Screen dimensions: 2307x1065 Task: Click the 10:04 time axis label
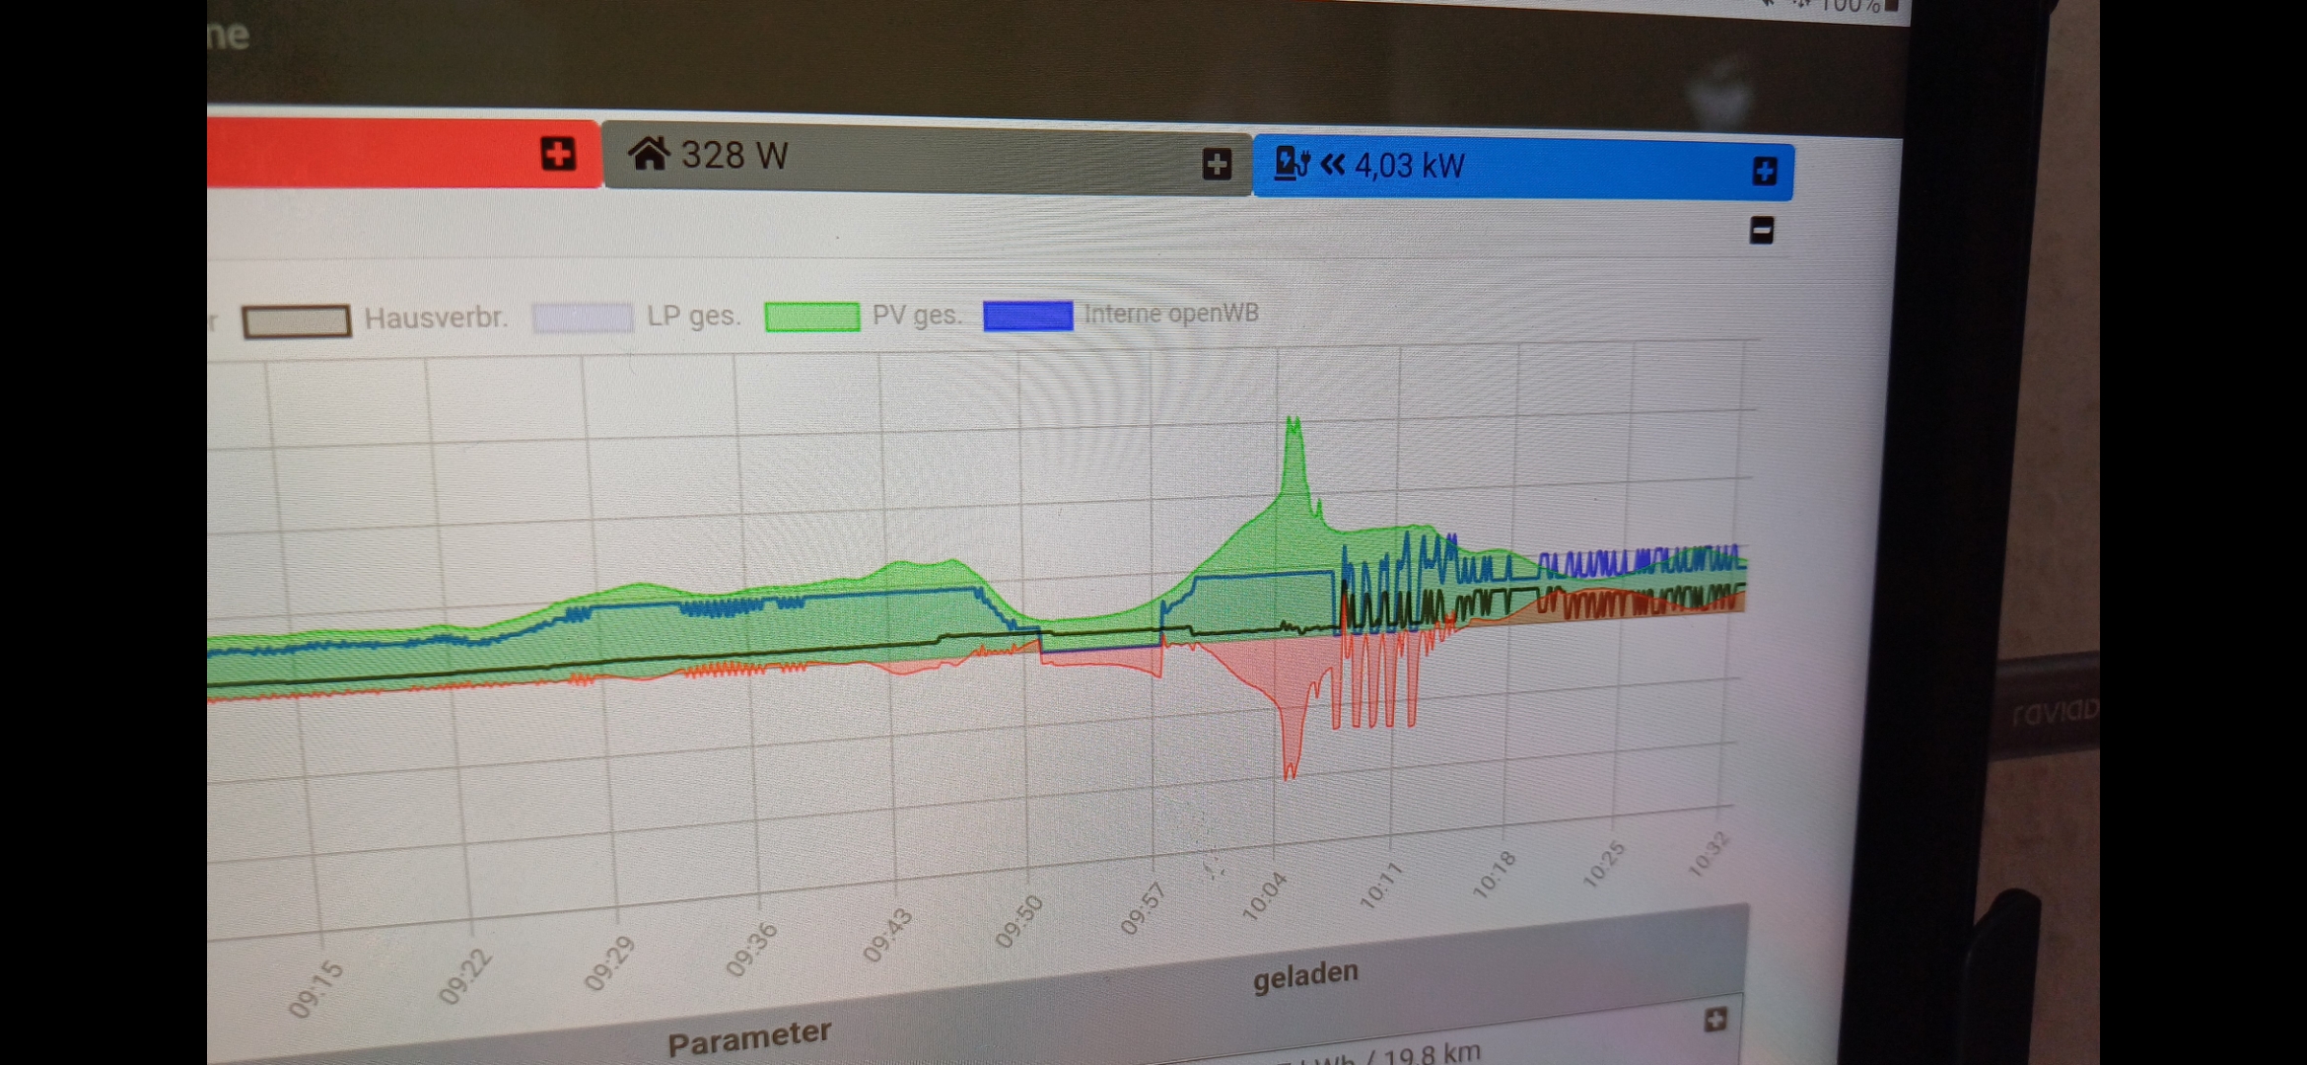[1264, 895]
